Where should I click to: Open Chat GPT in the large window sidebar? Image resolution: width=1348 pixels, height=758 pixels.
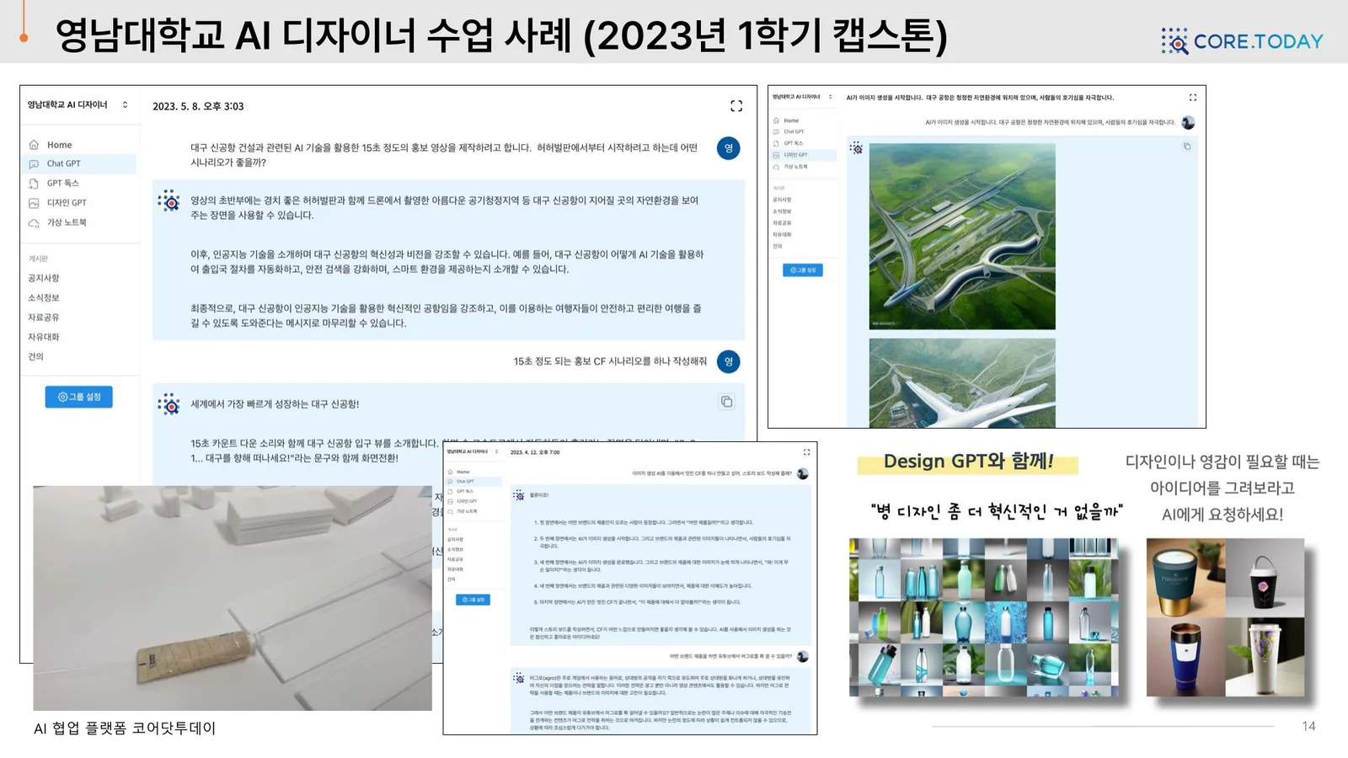[x=79, y=163]
